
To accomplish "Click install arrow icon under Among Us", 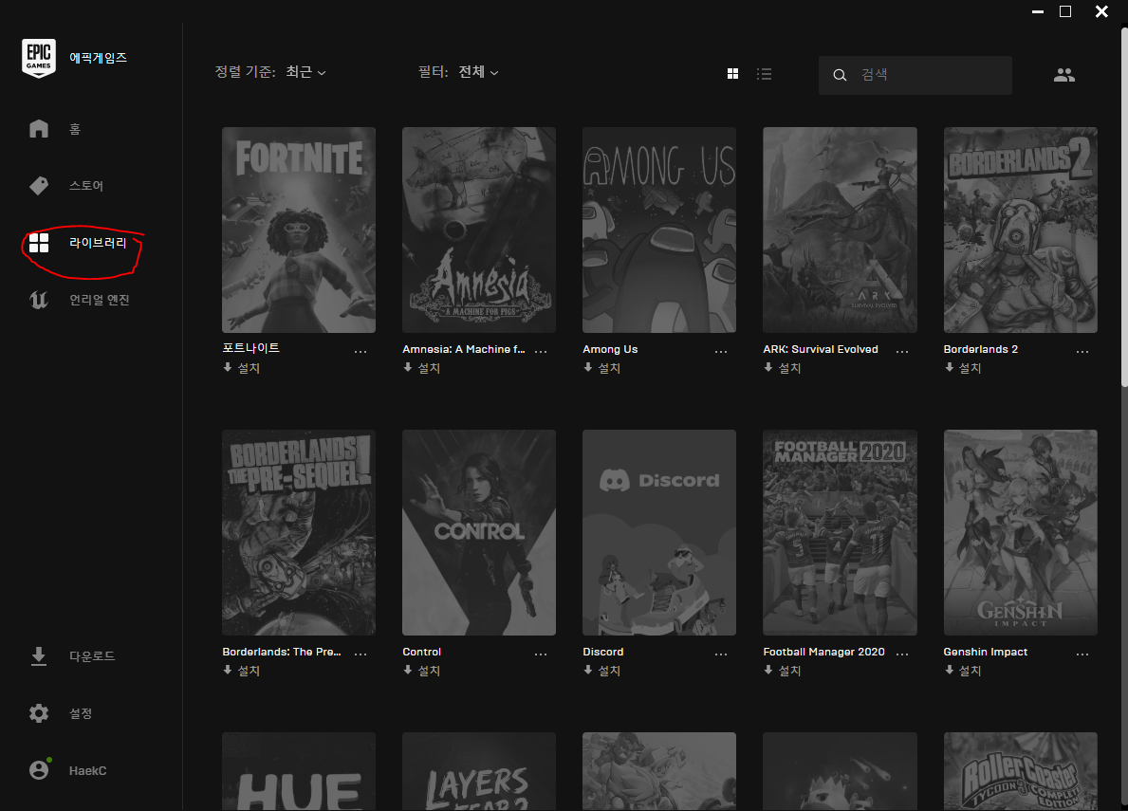I will [x=588, y=367].
